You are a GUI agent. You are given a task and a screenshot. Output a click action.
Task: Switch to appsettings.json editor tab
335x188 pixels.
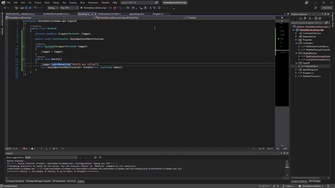137,14
